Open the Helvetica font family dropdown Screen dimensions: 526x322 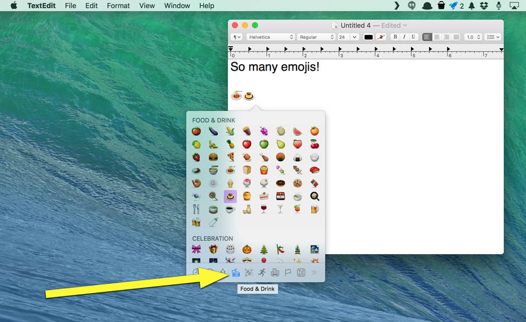coord(270,37)
